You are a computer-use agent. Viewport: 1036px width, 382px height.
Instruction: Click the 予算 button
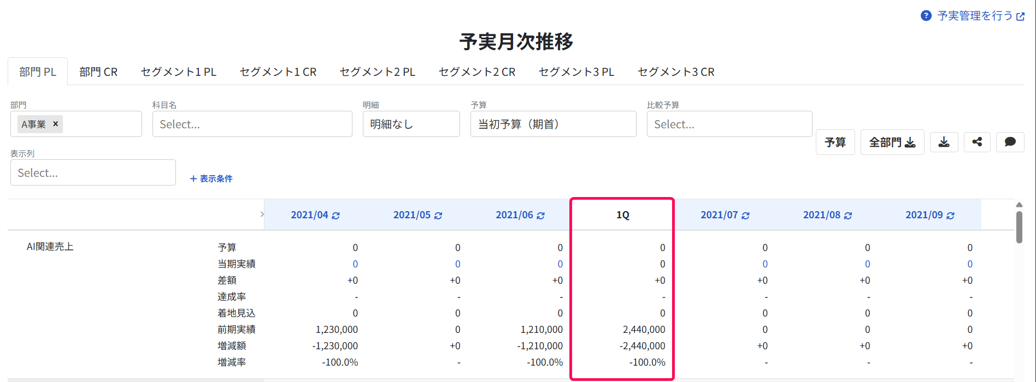coord(835,142)
